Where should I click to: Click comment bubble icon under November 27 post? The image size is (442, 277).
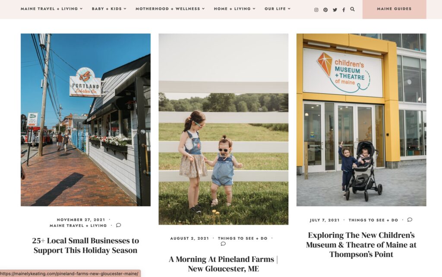(x=119, y=225)
